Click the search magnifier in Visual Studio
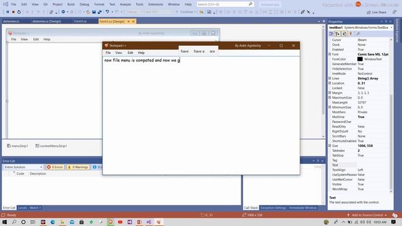Image resolution: width=402 pixels, height=226 pixels. click(251, 4)
